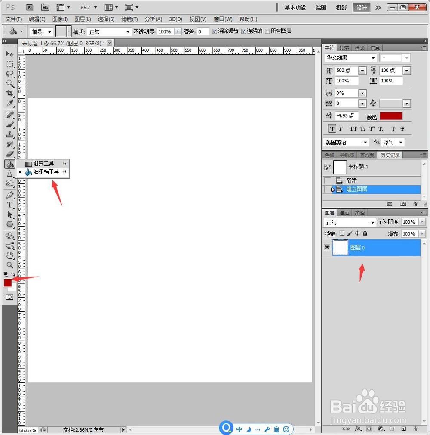
Task: Launch Mini Bridge from the top bar
Action: (45, 7)
